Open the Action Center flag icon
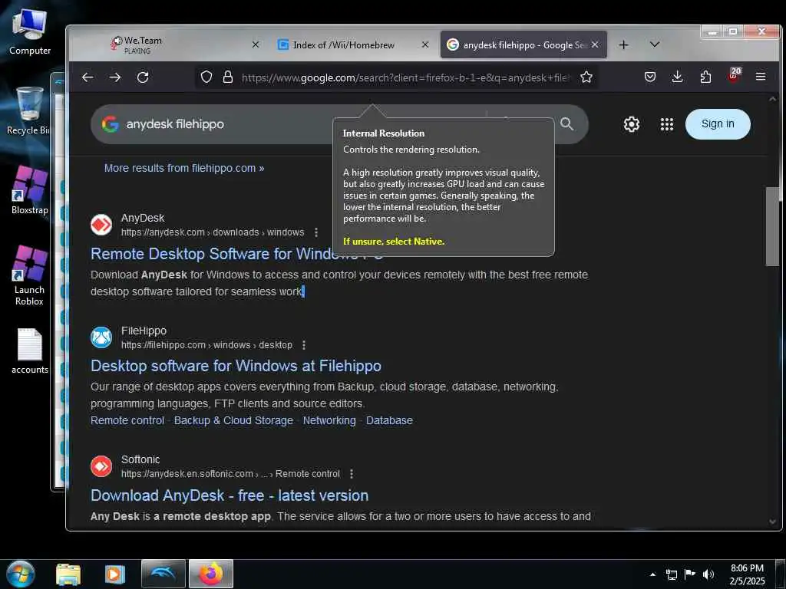 point(690,574)
